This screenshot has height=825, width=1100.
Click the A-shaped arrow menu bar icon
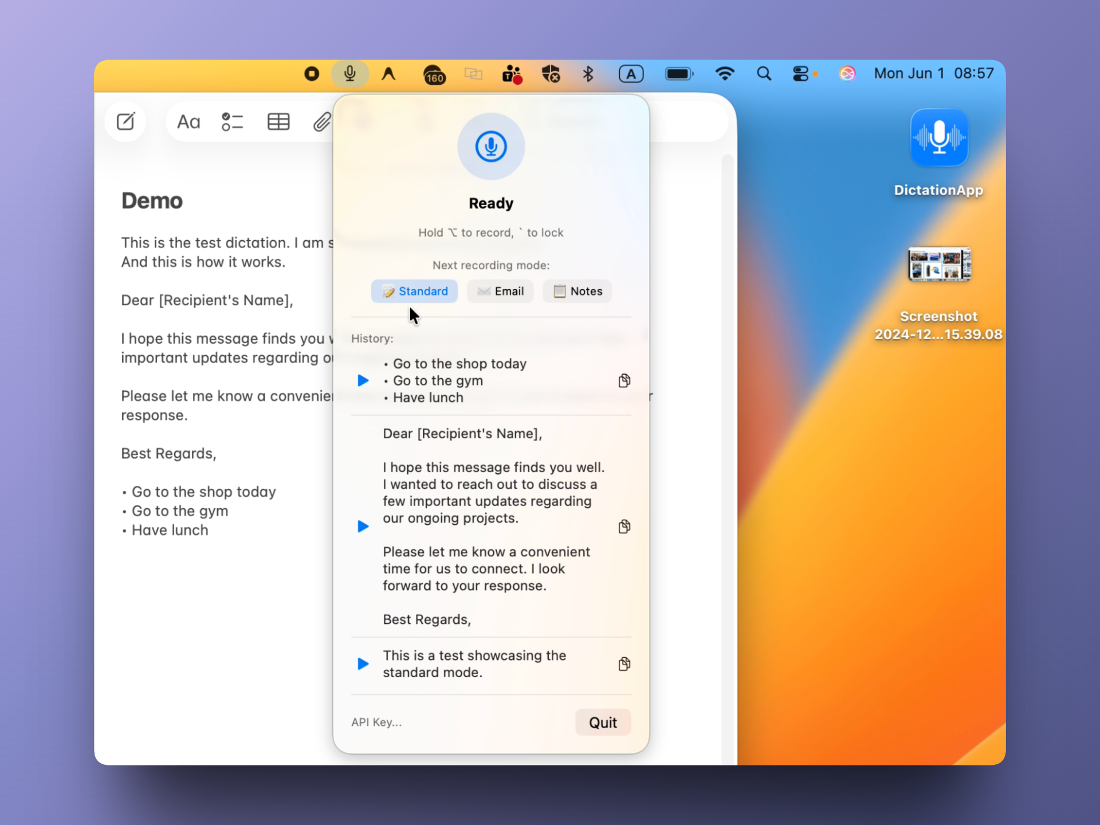pyautogui.click(x=389, y=74)
